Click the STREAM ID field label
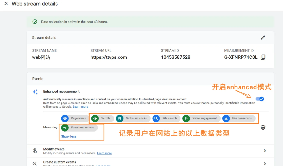This screenshot has width=283, height=166. 170,50
